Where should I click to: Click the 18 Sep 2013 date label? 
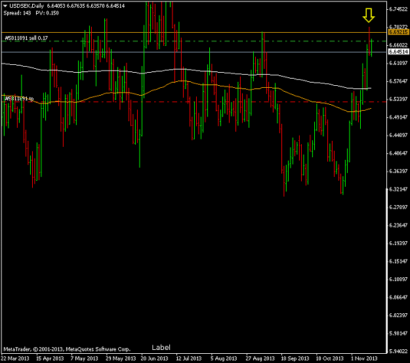click(x=295, y=358)
